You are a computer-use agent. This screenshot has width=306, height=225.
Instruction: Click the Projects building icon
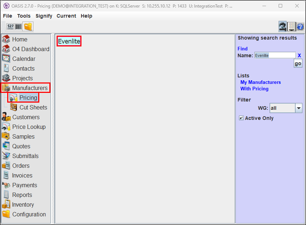6,78
